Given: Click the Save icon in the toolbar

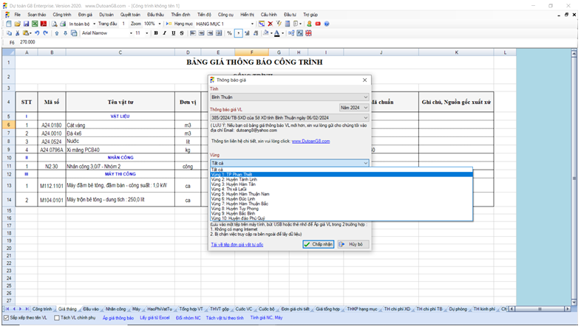Looking at the screenshot, I should pos(26,24).
